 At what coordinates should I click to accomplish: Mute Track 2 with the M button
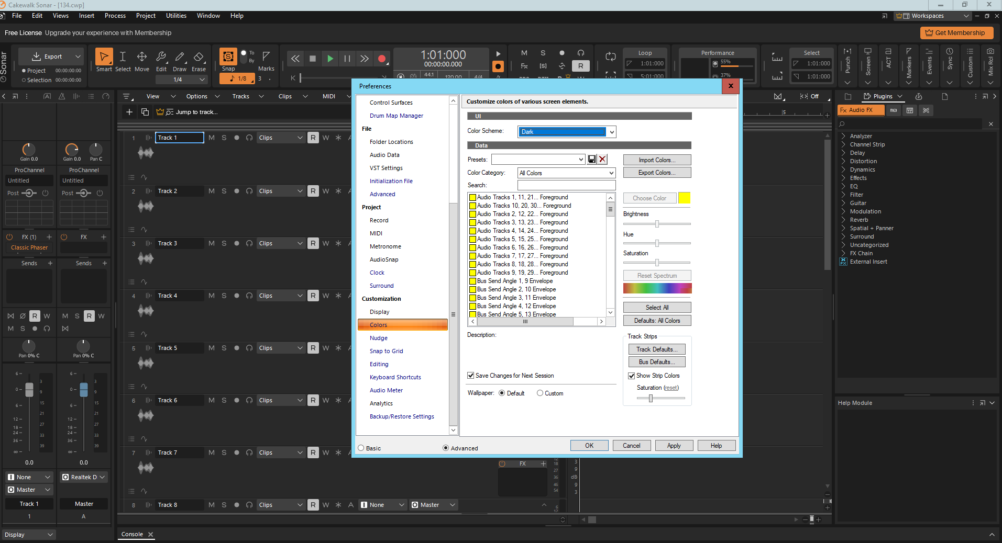[x=212, y=191]
